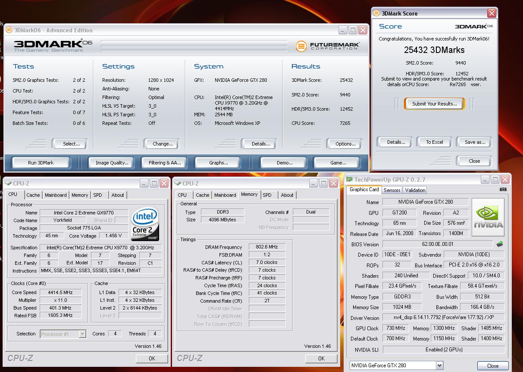This screenshot has width=523, height=372.
Task: Open Filtering & AA settings
Action: click(x=165, y=163)
